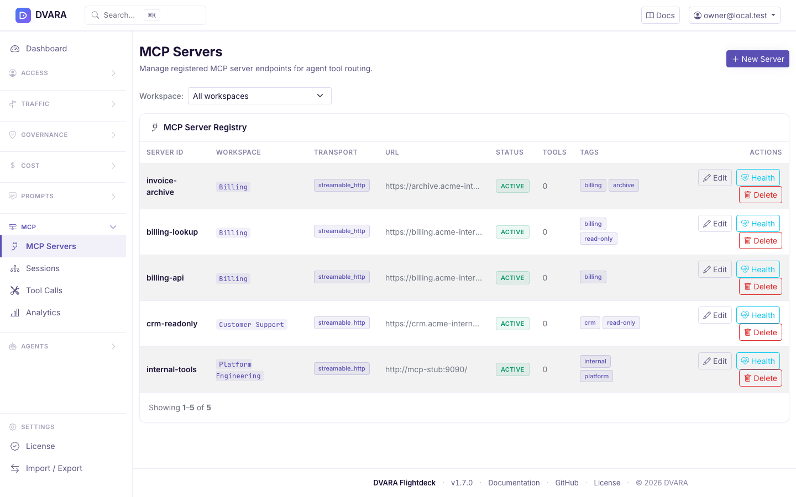This screenshot has height=497, width=796.
Task: Click the read-only tag on billing-lookup
Action: pyautogui.click(x=598, y=239)
